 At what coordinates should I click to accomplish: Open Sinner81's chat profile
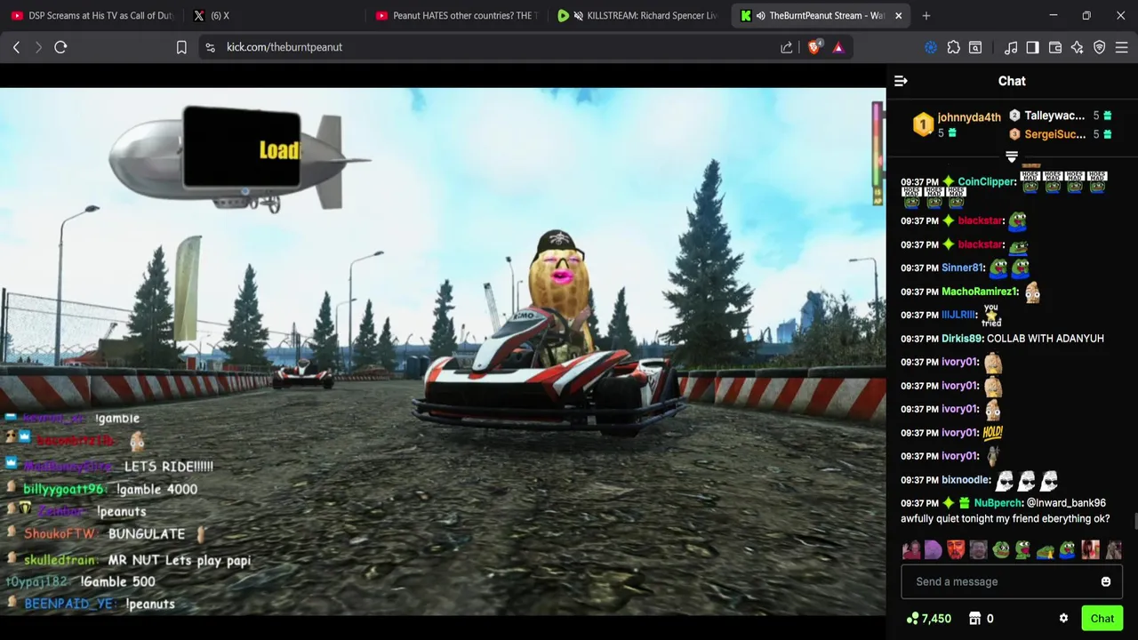coord(963,268)
